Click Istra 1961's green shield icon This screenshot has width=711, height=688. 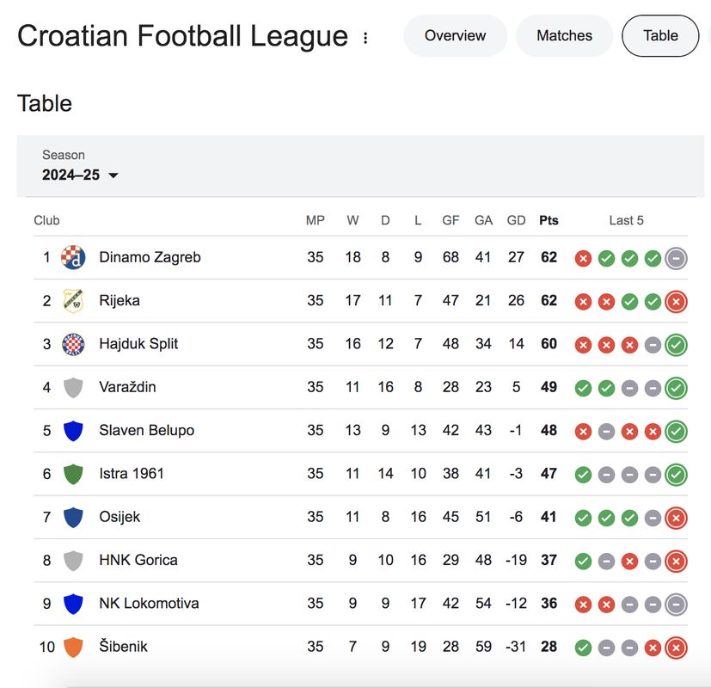[74, 473]
